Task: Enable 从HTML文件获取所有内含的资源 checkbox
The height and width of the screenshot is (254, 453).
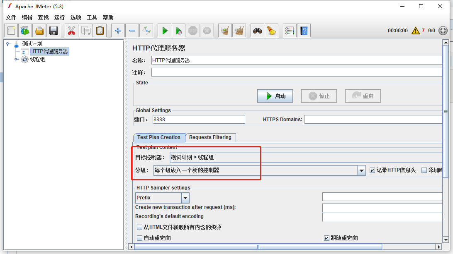Action: click(x=139, y=227)
